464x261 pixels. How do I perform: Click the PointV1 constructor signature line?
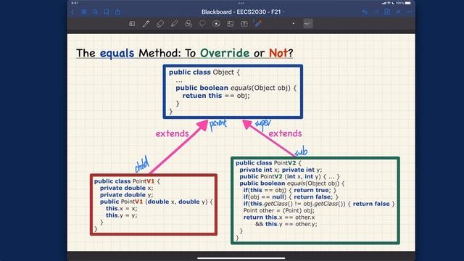point(157,202)
